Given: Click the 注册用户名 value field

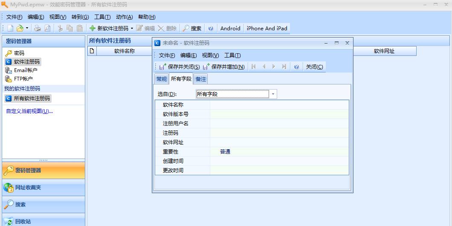Looking at the screenshot, I should (279, 124).
